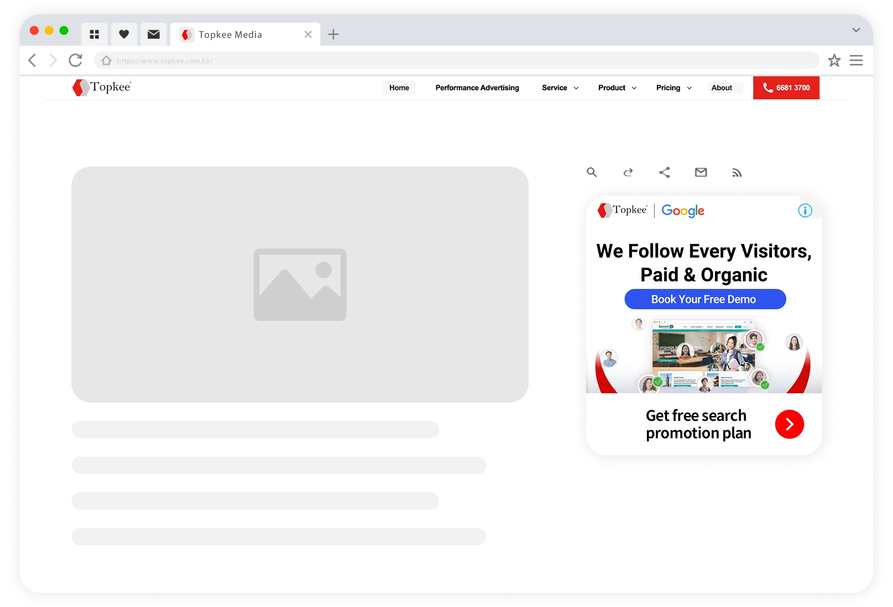The image size is (893, 607).
Task: Click the share icon above the ad card
Action: (664, 172)
